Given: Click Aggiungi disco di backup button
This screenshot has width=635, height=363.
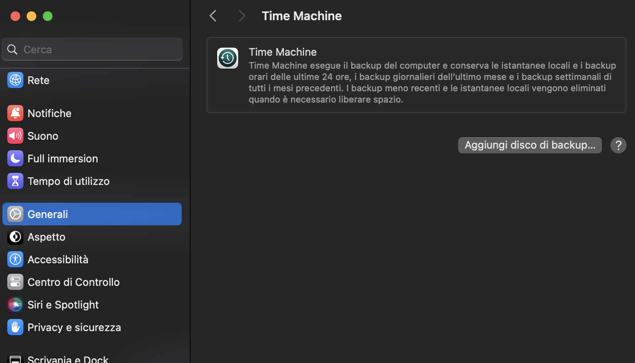Looking at the screenshot, I should (x=530, y=145).
